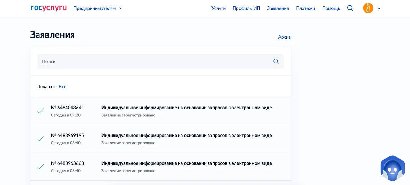Image resolution: width=410 pixels, height=185 pixels.
Task: Click status text under № 6483963668
Action: (x=128, y=171)
